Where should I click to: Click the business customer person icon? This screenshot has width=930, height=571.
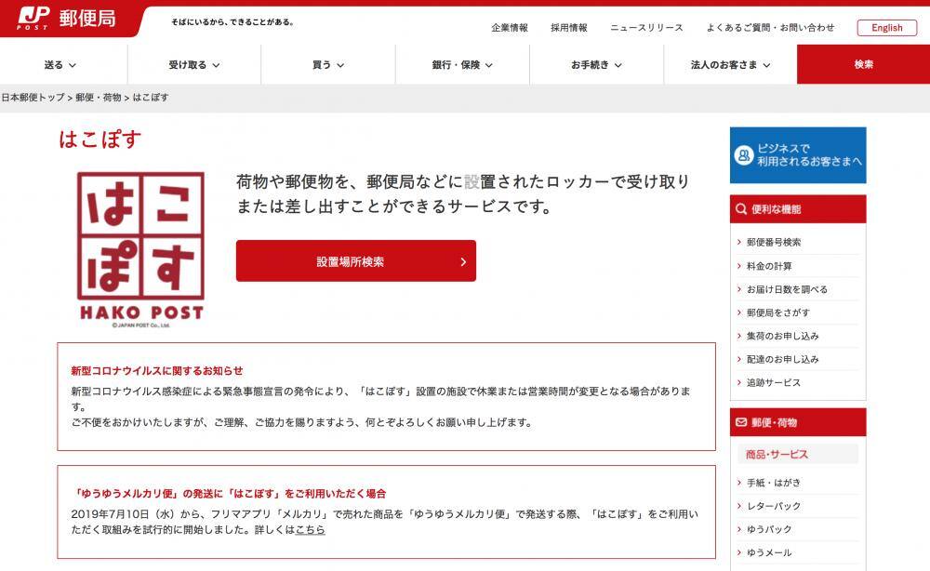(743, 155)
